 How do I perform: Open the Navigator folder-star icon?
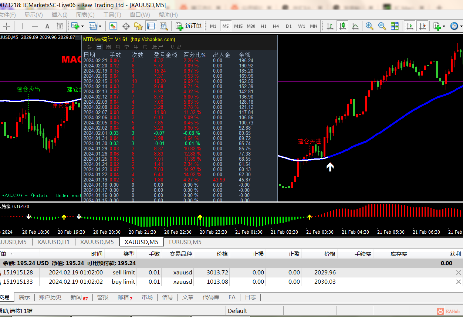pos(138,26)
